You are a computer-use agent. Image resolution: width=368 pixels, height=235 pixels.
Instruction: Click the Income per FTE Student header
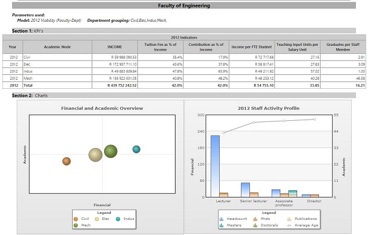click(x=252, y=47)
